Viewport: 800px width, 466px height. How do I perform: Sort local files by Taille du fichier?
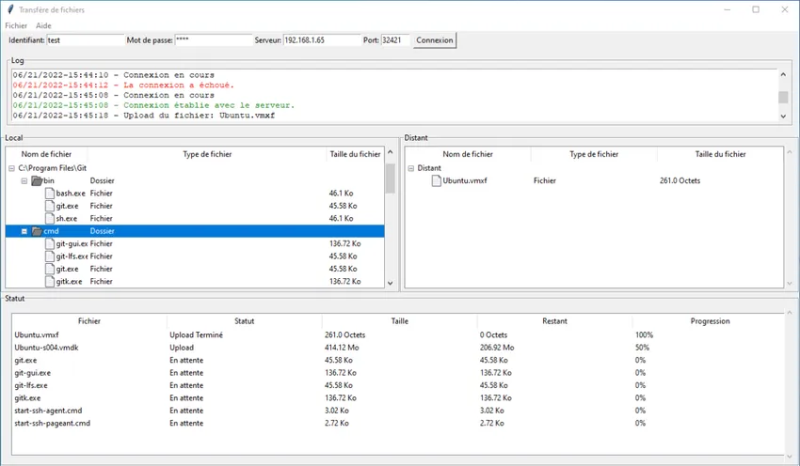click(355, 154)
